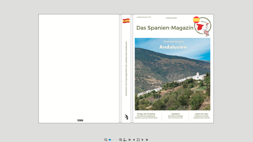Select the 'Ausgabe September 2023' text

click(144, 17)
